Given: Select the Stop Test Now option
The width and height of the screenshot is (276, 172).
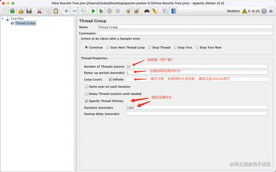Looking at the screenshot, I should [197, 47].
